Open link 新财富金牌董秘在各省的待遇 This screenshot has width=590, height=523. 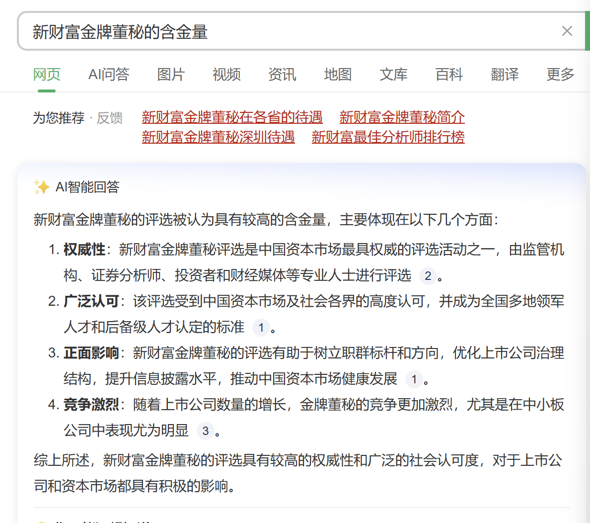232,117
